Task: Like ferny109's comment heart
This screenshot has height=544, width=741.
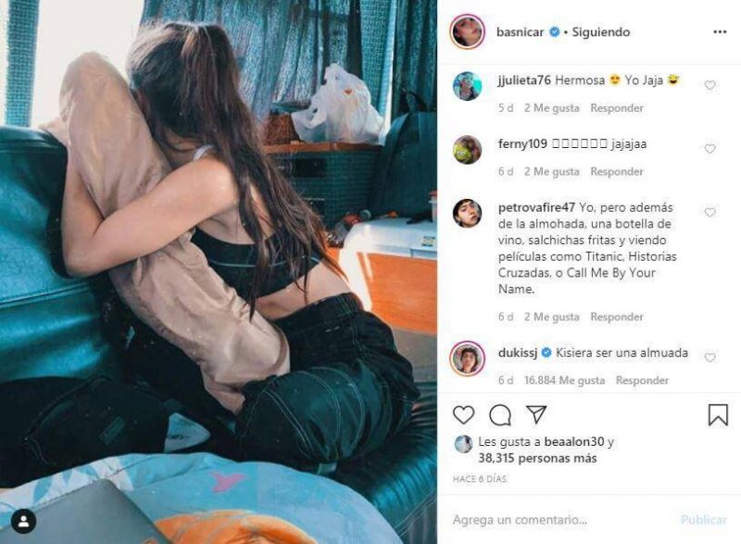Action: click(710, 149)
